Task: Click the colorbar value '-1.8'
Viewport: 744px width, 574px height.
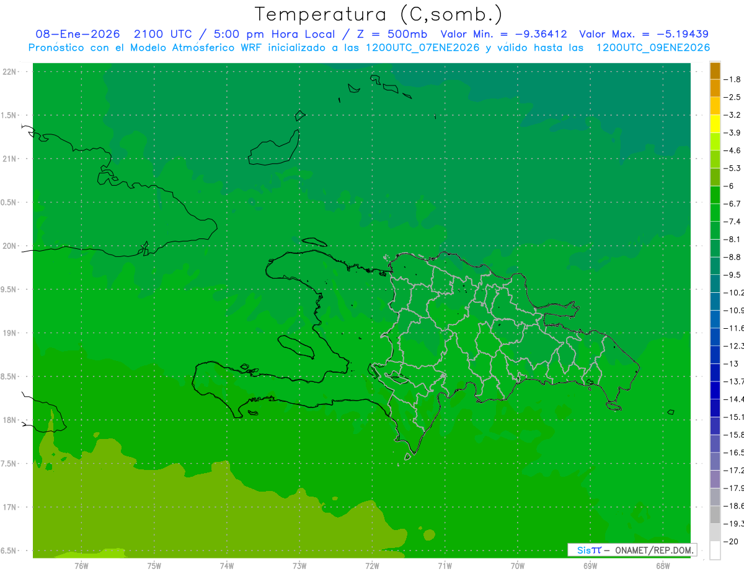Action: (x=733, y=79)
